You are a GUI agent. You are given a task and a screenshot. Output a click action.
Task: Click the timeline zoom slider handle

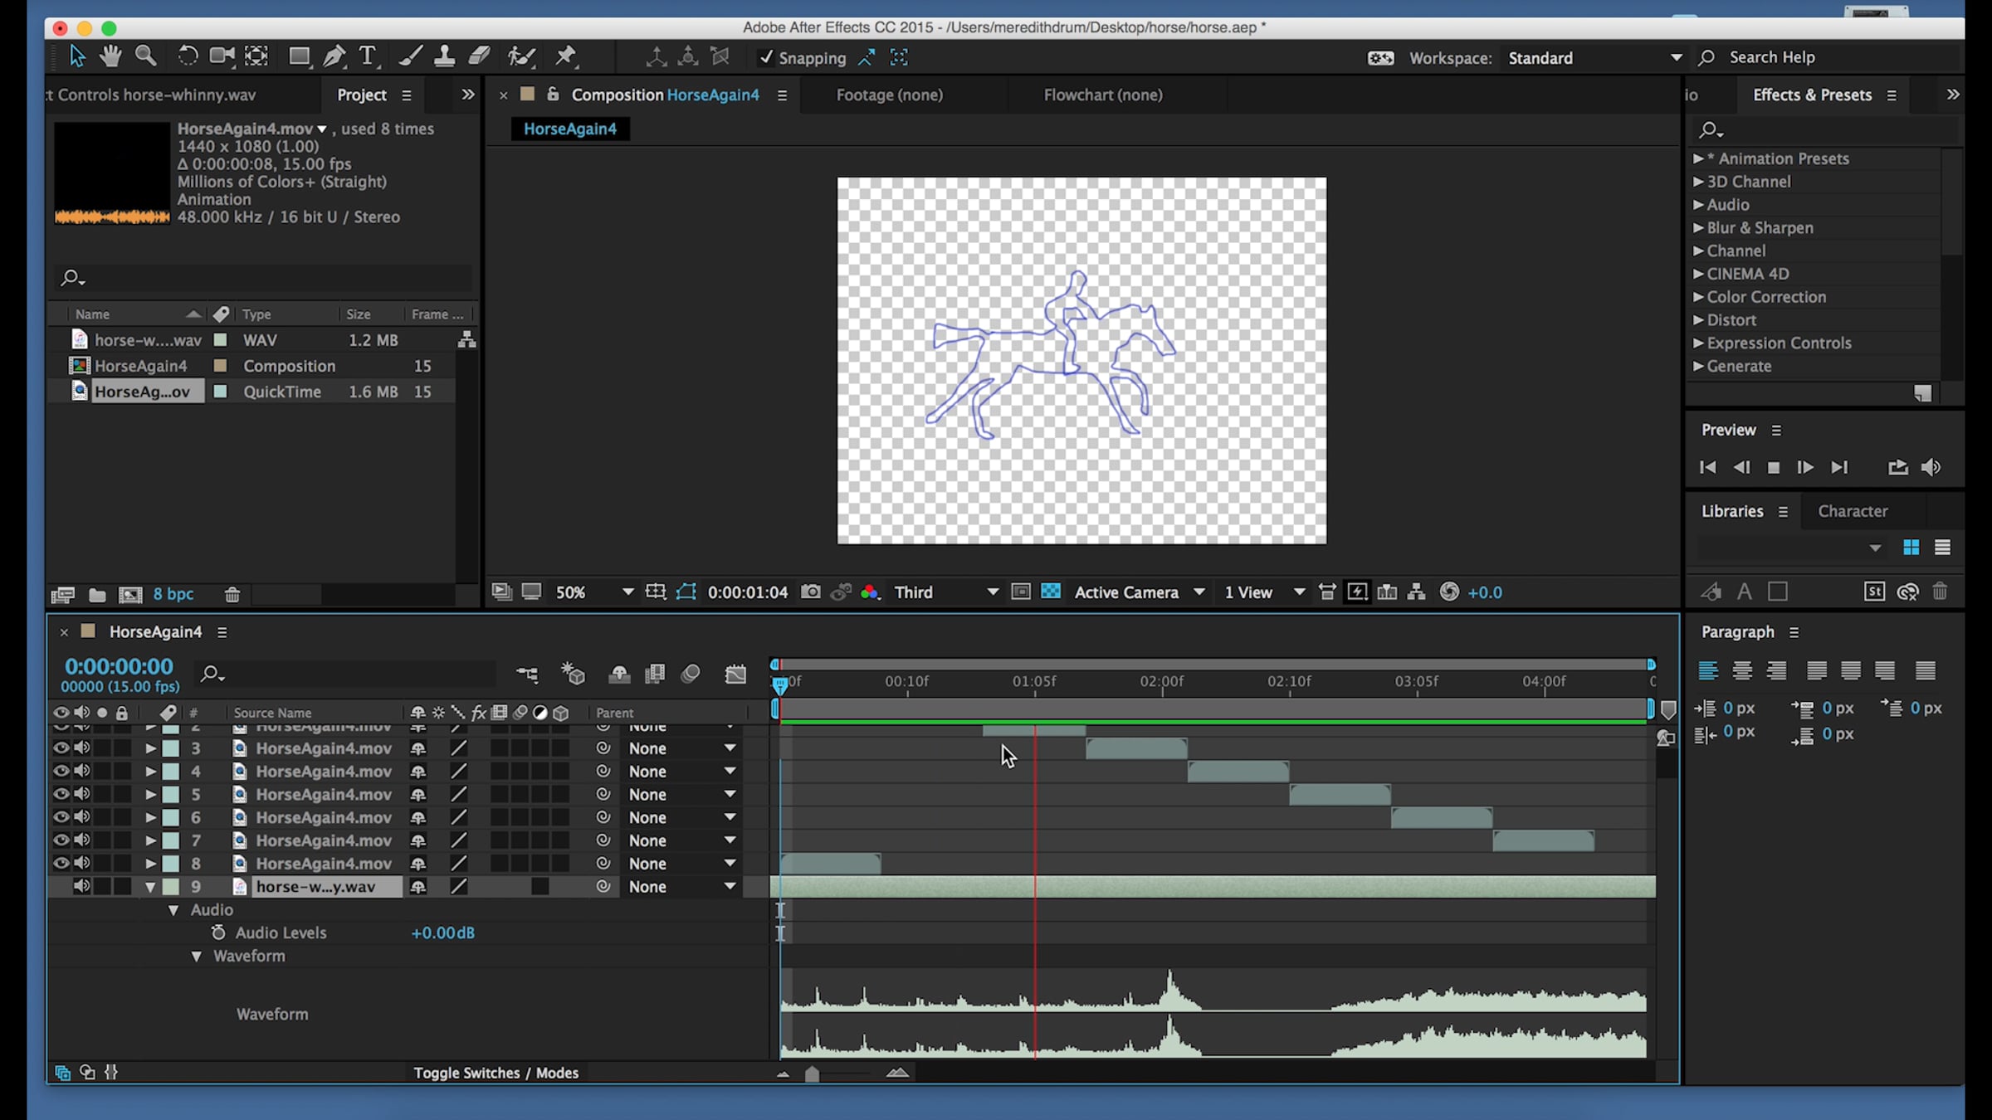tap(813, 1074)
